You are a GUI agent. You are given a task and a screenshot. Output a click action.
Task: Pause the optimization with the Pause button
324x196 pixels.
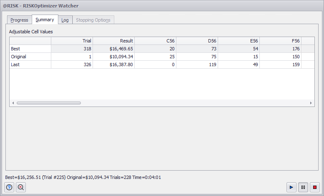[x=303, y=187]
